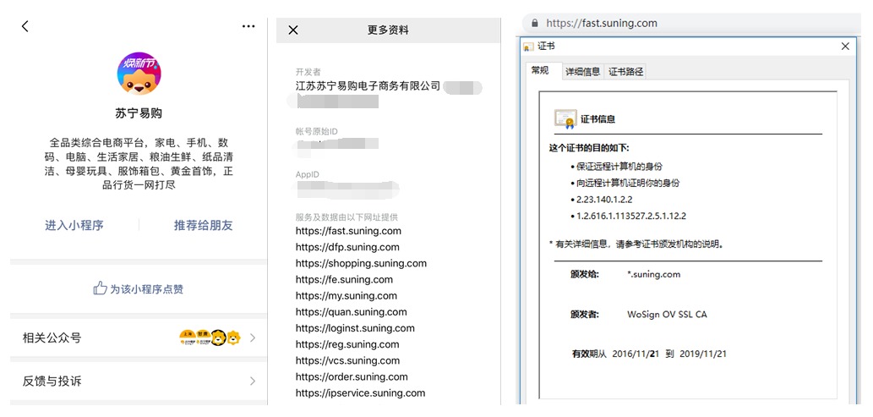
Task: Click the 为该小程序点赞 label
Action: (x=146, y=289)
